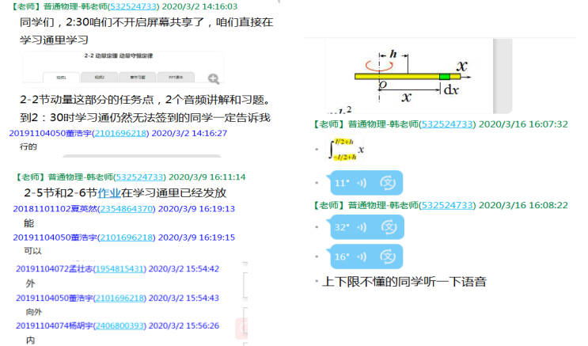Switch to the 视频1 tab in course preview
This screenshot has height=346, width=588.
coord(60,78)
